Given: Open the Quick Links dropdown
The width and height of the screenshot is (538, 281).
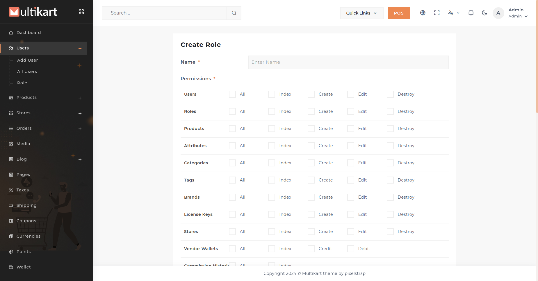Looking at the screenshot, I should click(361, 13).
